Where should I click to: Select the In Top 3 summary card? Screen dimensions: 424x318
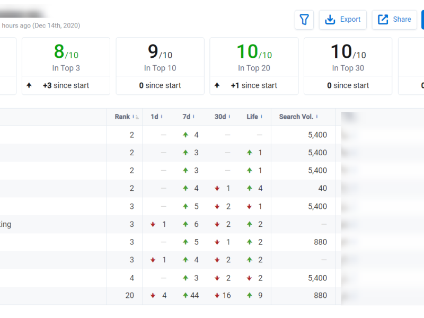tap(66, 66)
